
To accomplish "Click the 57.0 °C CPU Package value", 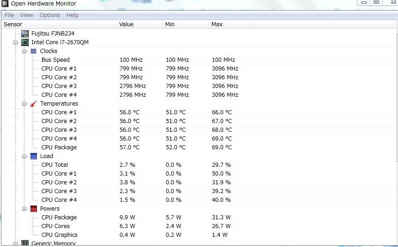I will [x=129, y=147].
